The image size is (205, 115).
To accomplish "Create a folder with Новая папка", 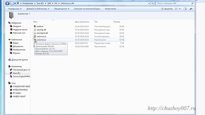I will (110, 9).
